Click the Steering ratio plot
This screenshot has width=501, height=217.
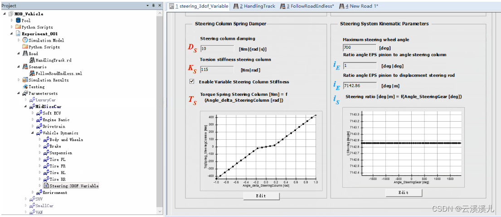coord(404,147)
